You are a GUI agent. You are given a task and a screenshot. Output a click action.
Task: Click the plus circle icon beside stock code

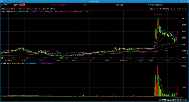pos(2,5)
